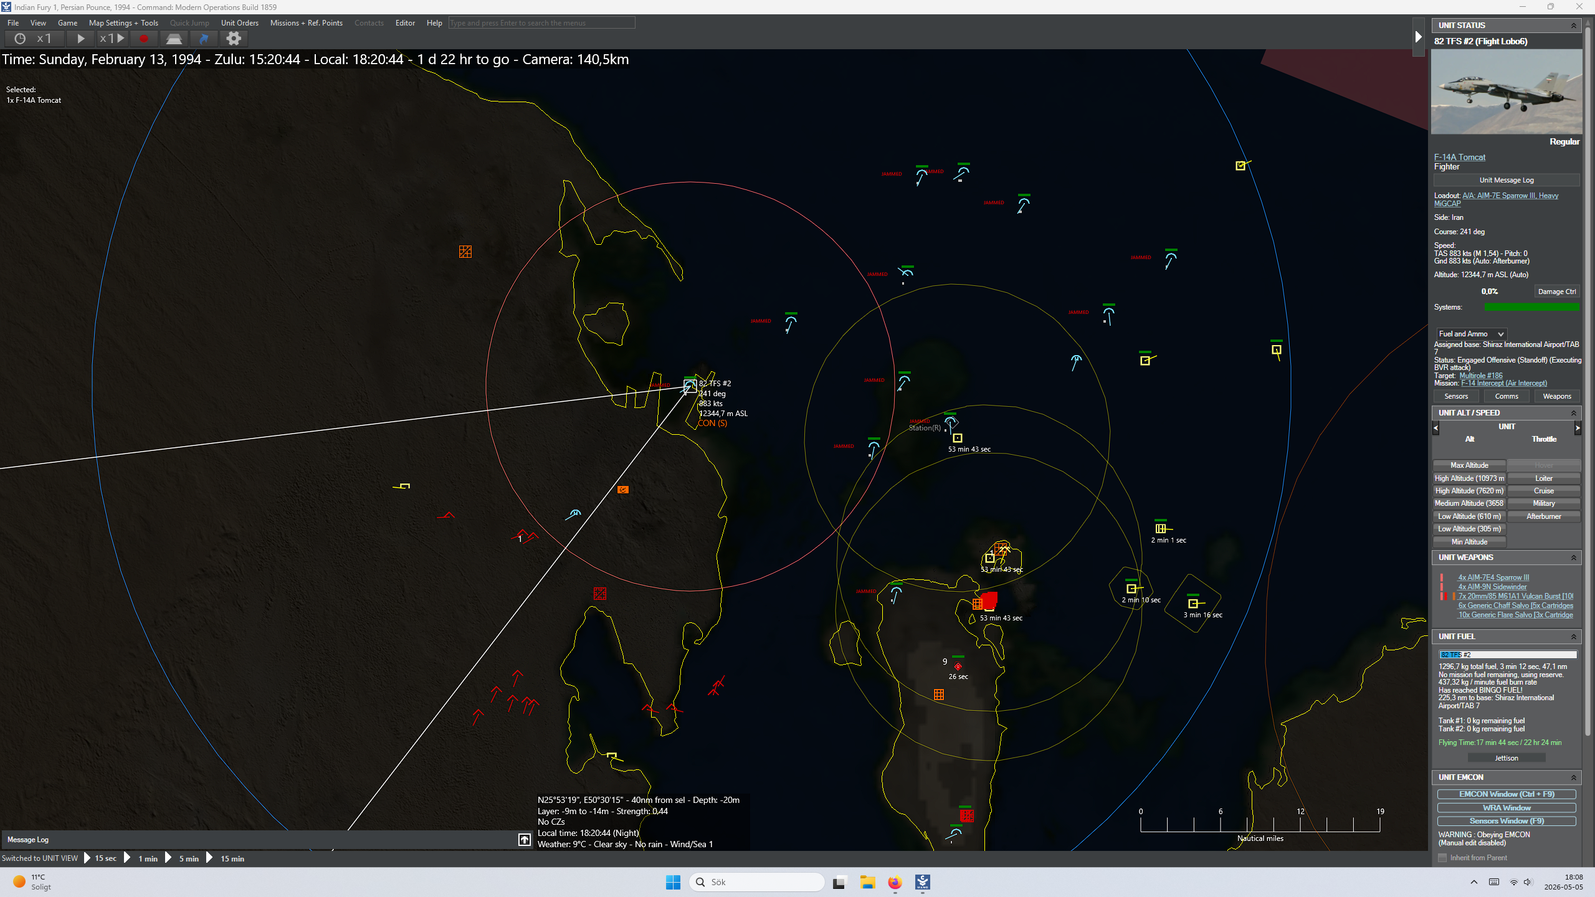The image size is (1595, 897).
Task: Toggle the Inherit from Parent checkbox
Action: tap(1442, 858)
